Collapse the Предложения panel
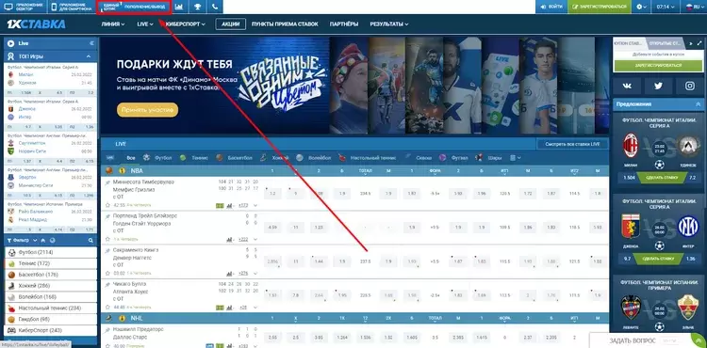This screenshot has width=707, height=348. [698, 103]
